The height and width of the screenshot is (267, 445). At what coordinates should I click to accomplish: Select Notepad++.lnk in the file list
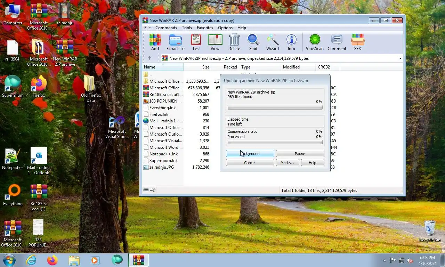(181, 154)
